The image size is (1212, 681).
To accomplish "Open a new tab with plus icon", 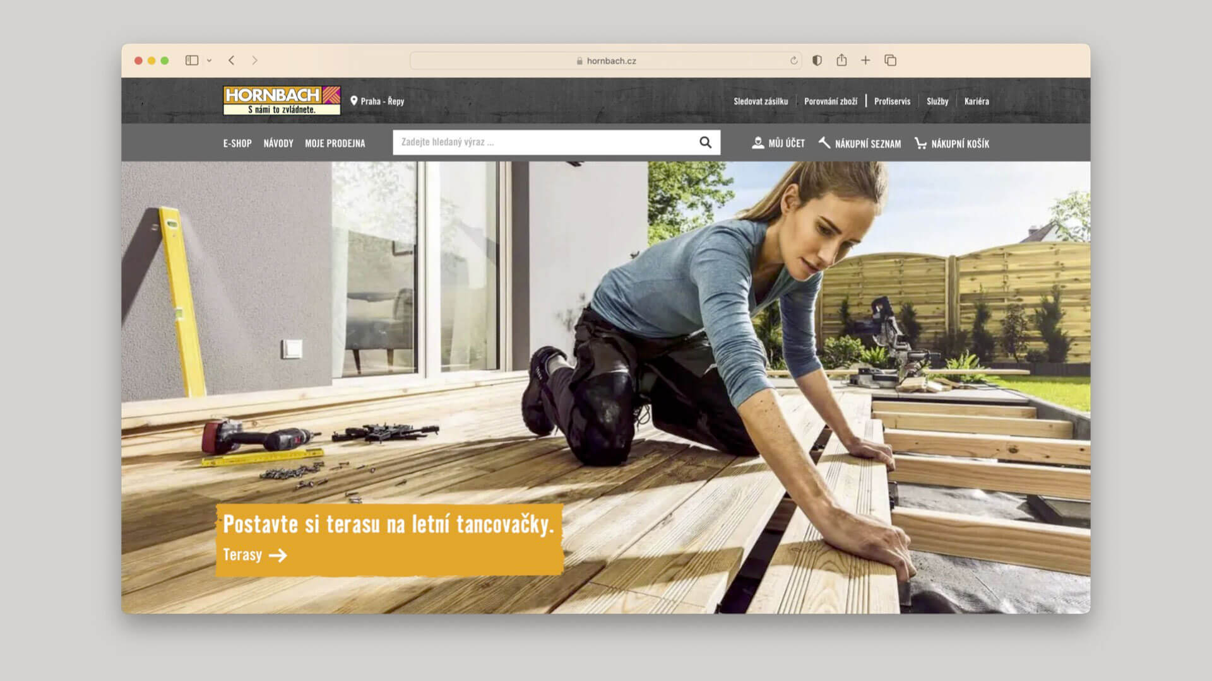I will pyautogui.click(x=865, y=61).
